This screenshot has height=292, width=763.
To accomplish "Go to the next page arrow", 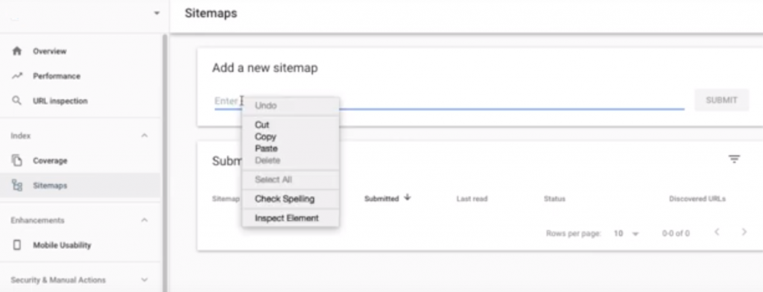I will pyautogui.click(x=744, y=232).
